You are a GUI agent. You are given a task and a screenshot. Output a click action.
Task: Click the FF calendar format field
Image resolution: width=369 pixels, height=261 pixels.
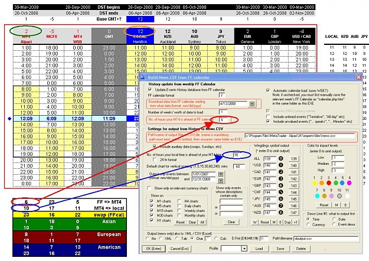point(222,95)
